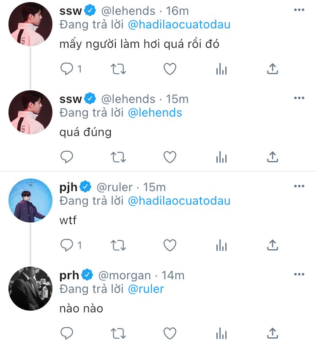Open more options menu on pjh's tweet
This screenshot has width=317, height=345.
[x=299, y=186]
